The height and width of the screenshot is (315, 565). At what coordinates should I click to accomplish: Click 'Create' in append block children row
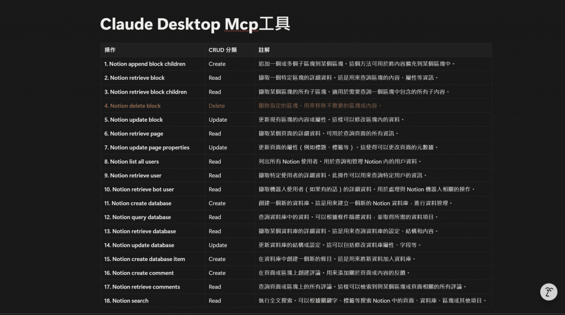217,64
